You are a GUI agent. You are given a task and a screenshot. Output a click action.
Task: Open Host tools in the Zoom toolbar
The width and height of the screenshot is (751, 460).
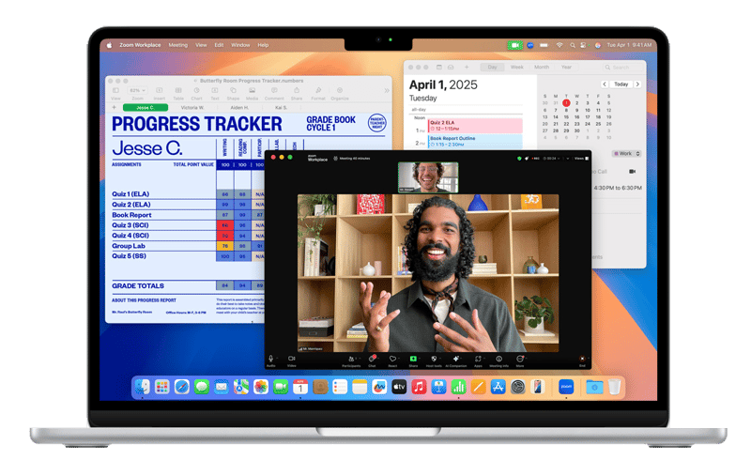click(x=434, y=360)
